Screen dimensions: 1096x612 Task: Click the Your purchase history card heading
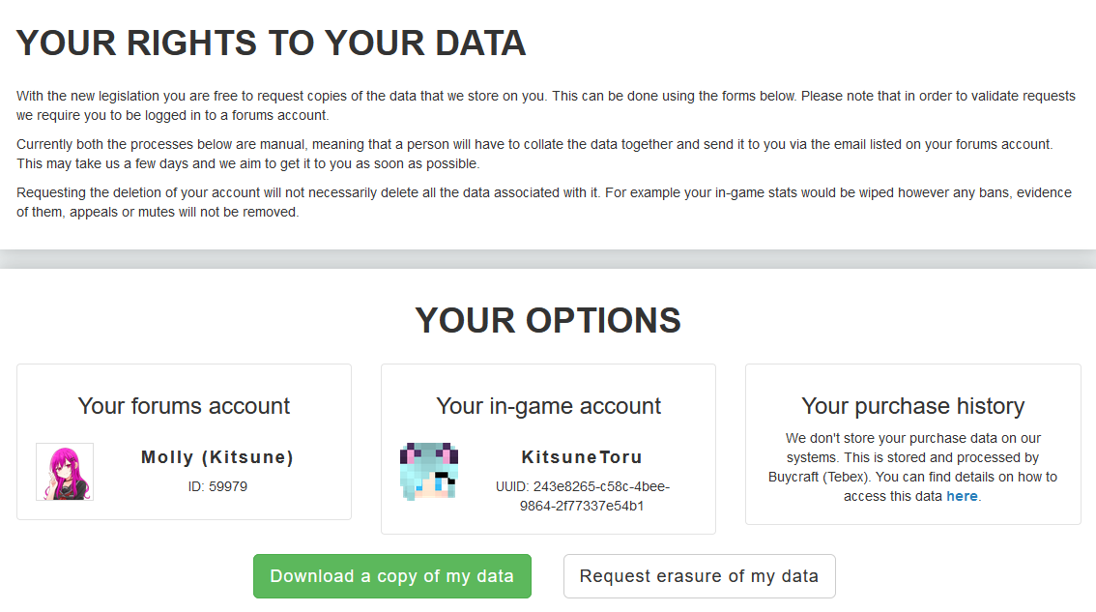[913, 406]
